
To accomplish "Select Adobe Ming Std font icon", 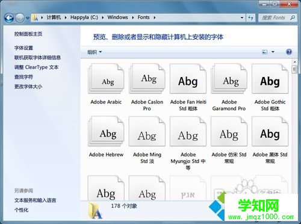I will tap(147, 131).
